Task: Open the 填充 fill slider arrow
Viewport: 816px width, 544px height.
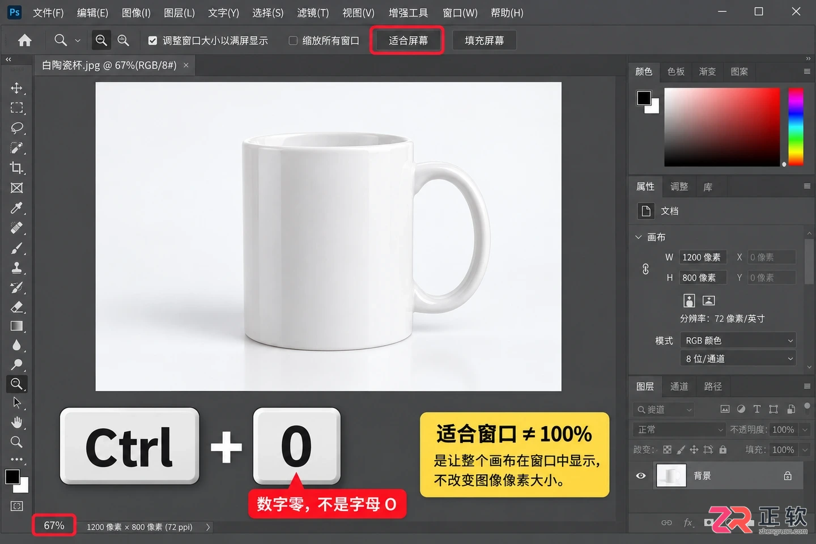Action: pyautogui.click(x=805, y=450)
